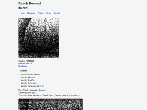Click the 'Release date: 2013' text
The image size is (147, 110).
26,64
